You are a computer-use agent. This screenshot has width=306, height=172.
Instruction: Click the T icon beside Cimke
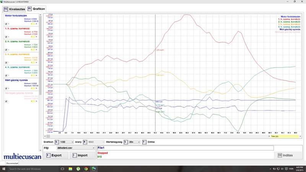pos(144,141)
